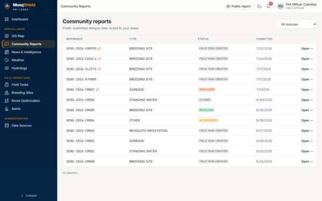Viewport: 322px width, 201px height.
Task: Open the DUPLICATE garbage report dated 7/1/2026
Action: [307, 90]
